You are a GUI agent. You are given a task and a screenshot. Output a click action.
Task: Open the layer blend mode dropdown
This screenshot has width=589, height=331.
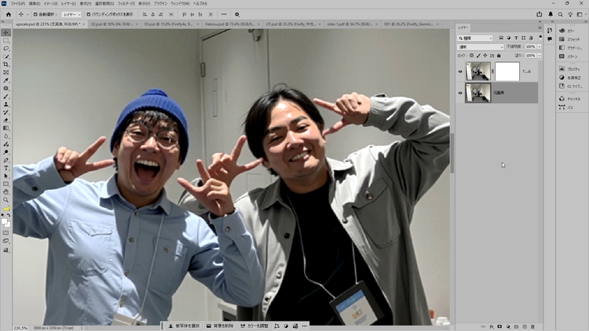coord(481,47)
